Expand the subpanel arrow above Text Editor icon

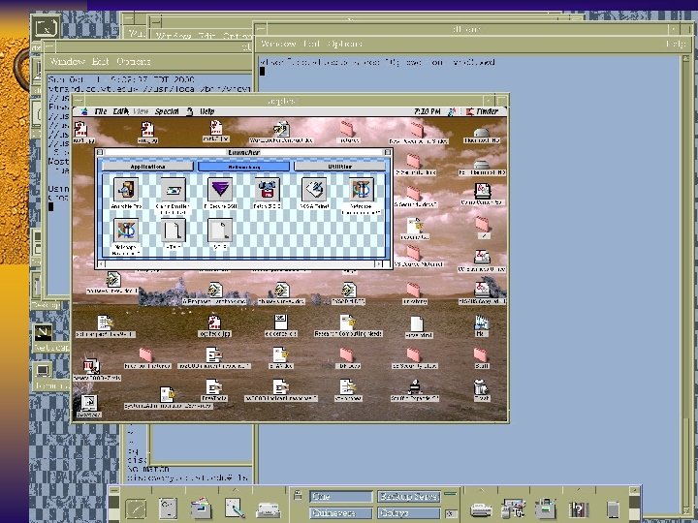(235, 490)
